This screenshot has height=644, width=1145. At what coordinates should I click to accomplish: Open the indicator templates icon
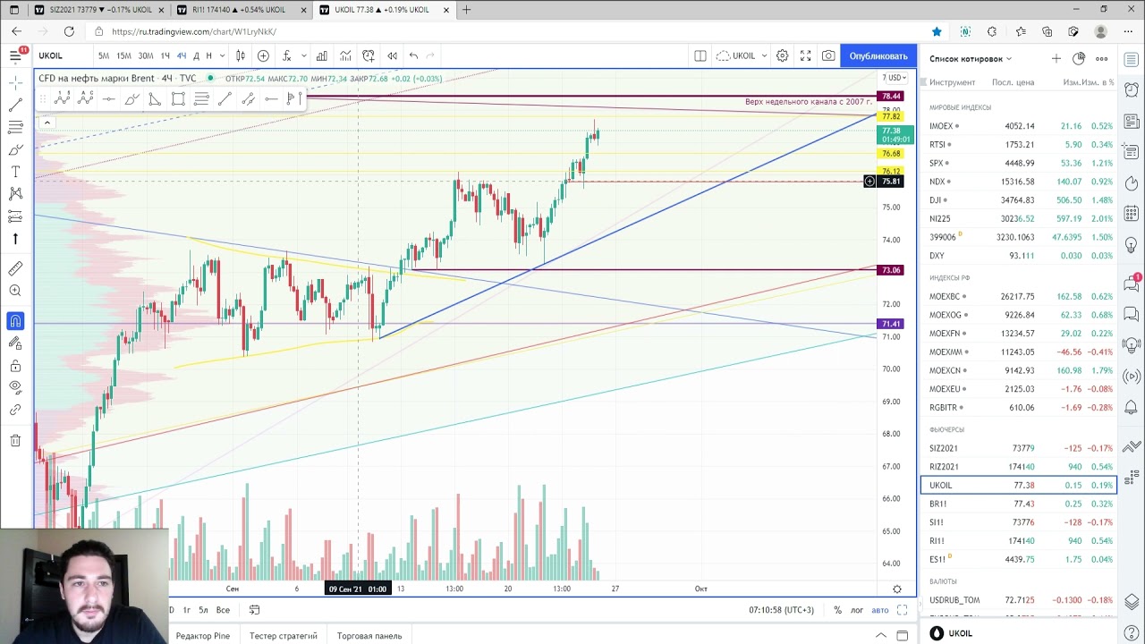point(344,55)
